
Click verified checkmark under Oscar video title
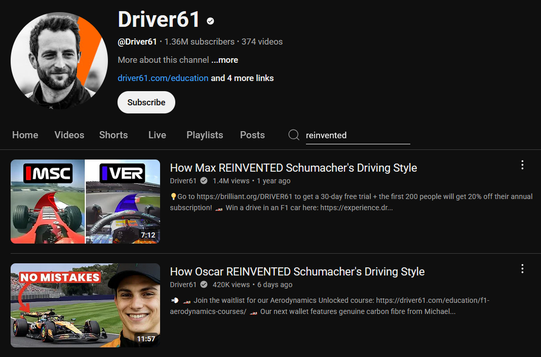click(x=204, y=285)
